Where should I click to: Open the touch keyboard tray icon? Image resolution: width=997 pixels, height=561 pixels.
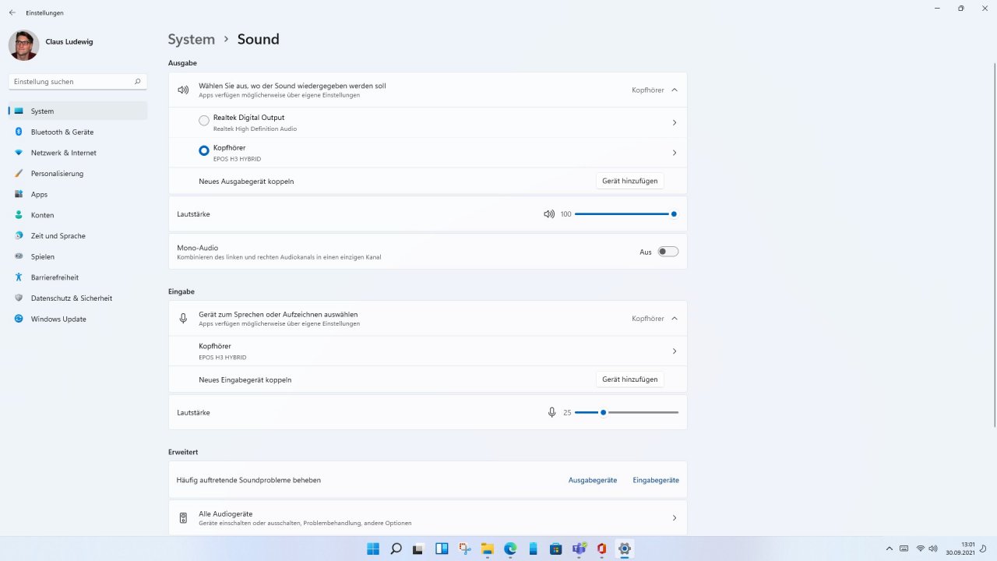click(904, 549)
